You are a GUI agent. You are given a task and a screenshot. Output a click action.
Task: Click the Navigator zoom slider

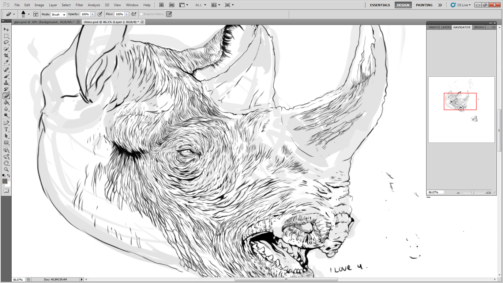(473, 192)
